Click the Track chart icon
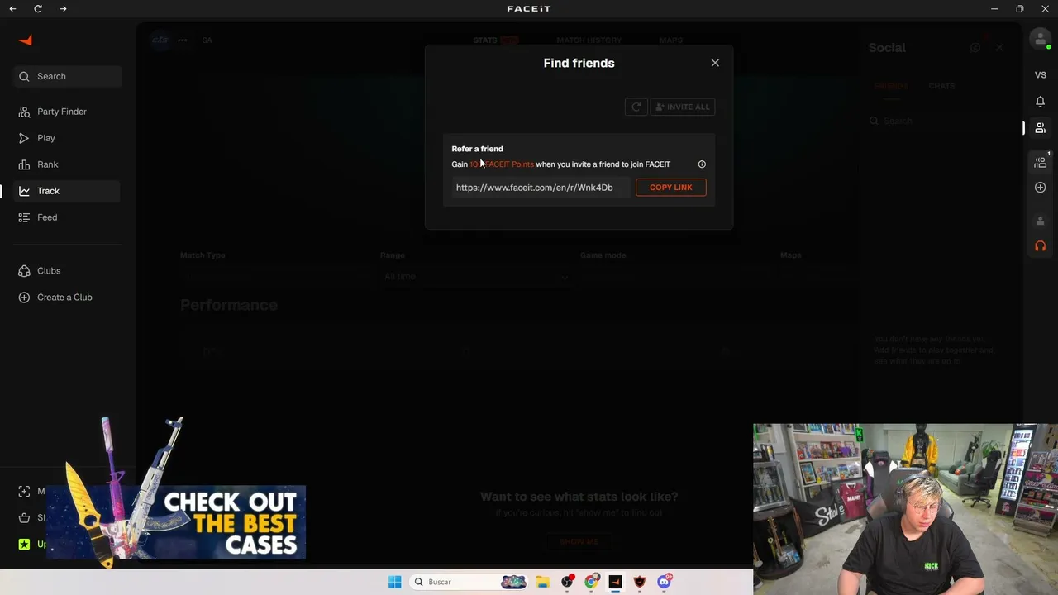The image size is (1058, 595). [24, 191]
